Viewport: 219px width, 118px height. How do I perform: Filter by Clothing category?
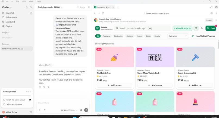pyautogui.click(x=130, y=36)
